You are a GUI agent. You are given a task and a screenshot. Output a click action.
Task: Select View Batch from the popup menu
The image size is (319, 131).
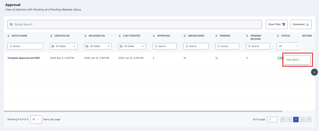[x=297, y=60]
